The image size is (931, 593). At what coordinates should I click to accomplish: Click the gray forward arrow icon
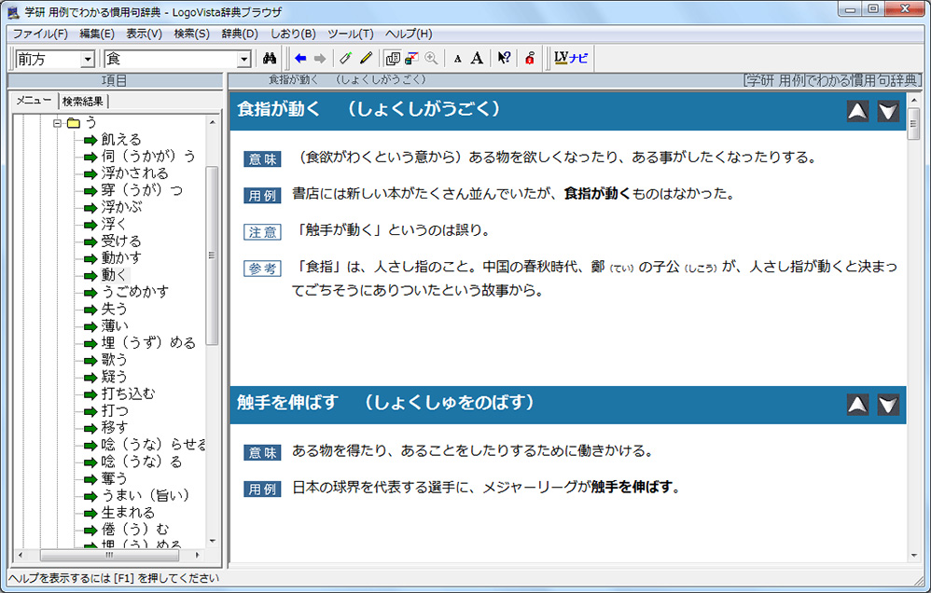(x=320, y=58)
